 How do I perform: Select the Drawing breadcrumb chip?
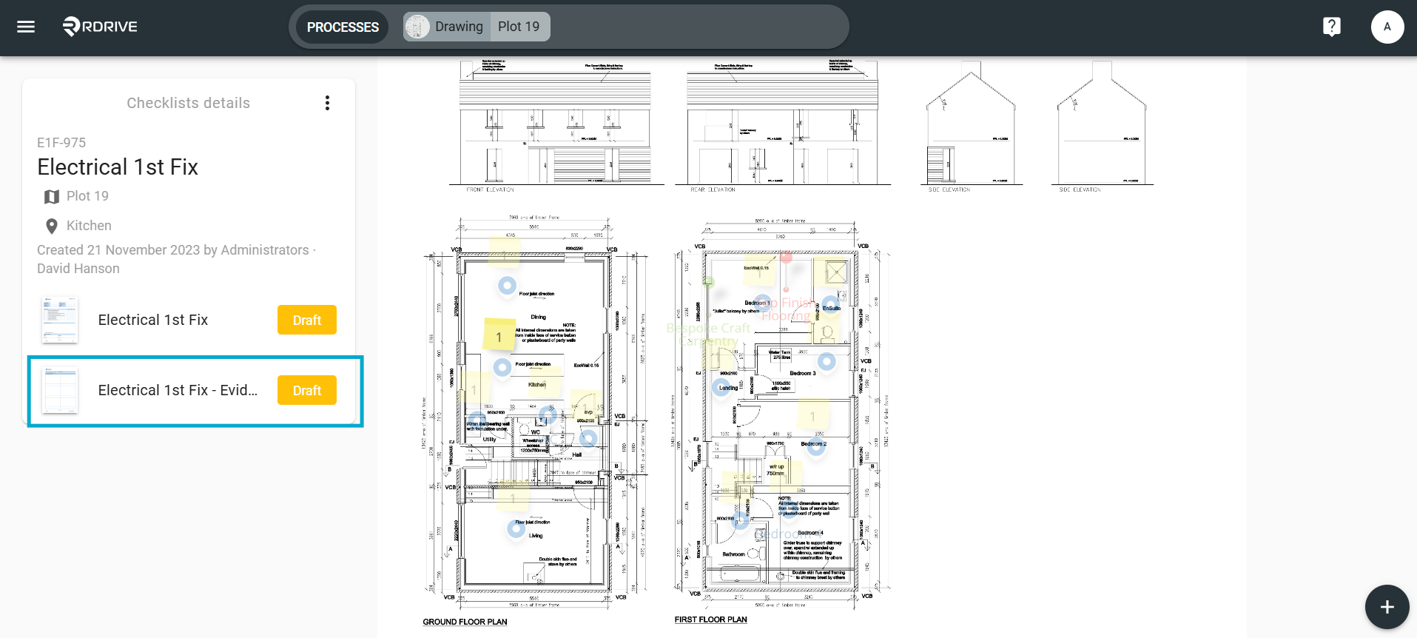pyautogui.click(x=445, y=27)
